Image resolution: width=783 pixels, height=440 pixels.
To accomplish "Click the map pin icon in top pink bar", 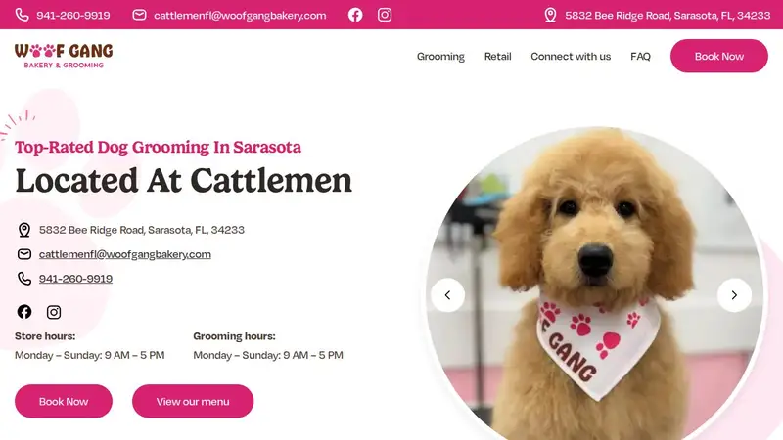I will 550,15.
